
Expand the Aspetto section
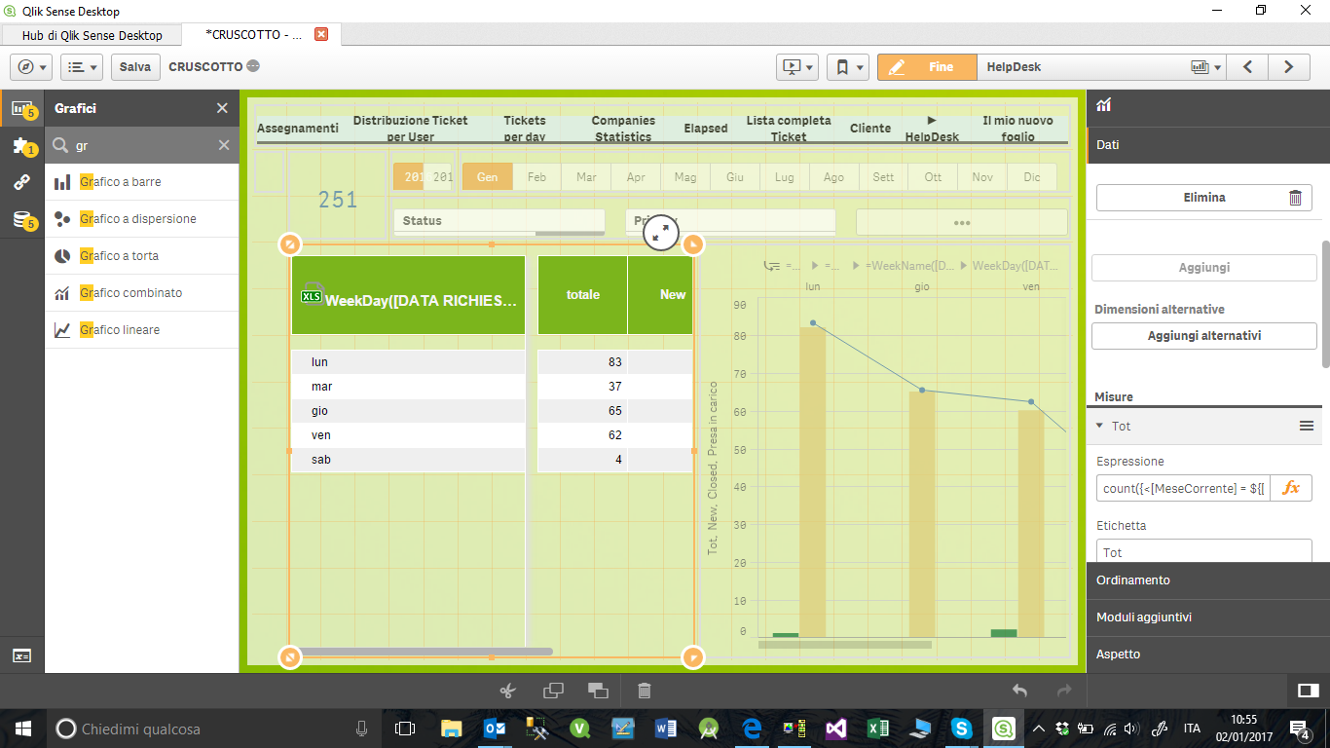tap(1207, 654)
